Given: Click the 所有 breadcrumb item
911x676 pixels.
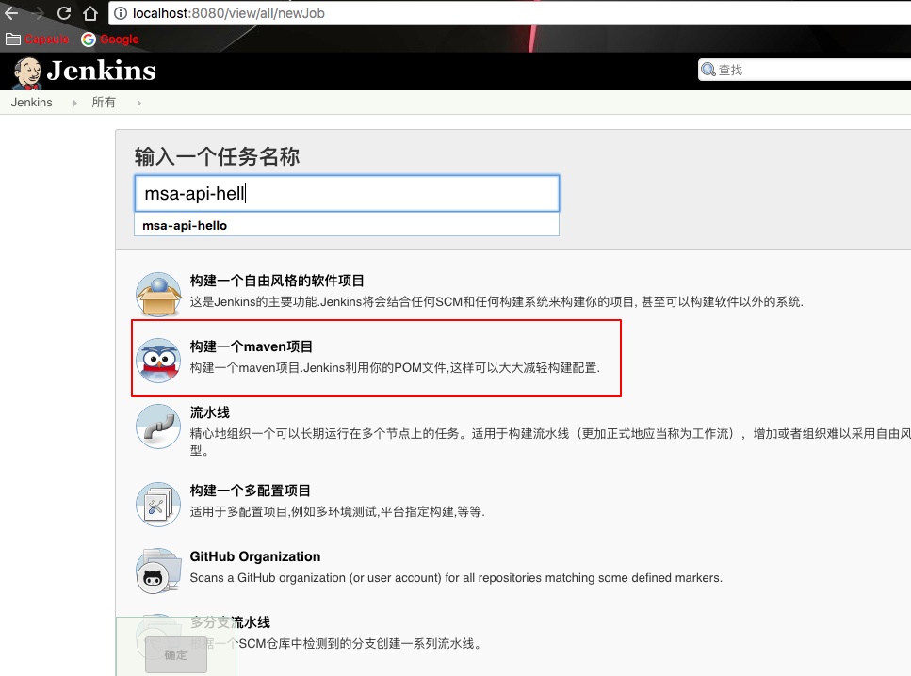Looking at the screenshot, I should tap(104, 102).
